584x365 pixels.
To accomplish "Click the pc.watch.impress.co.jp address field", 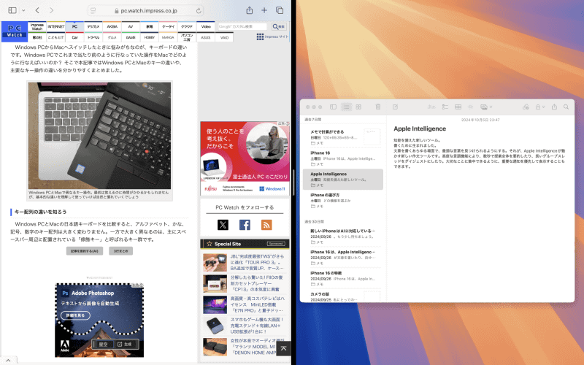I will click(145, 11).
